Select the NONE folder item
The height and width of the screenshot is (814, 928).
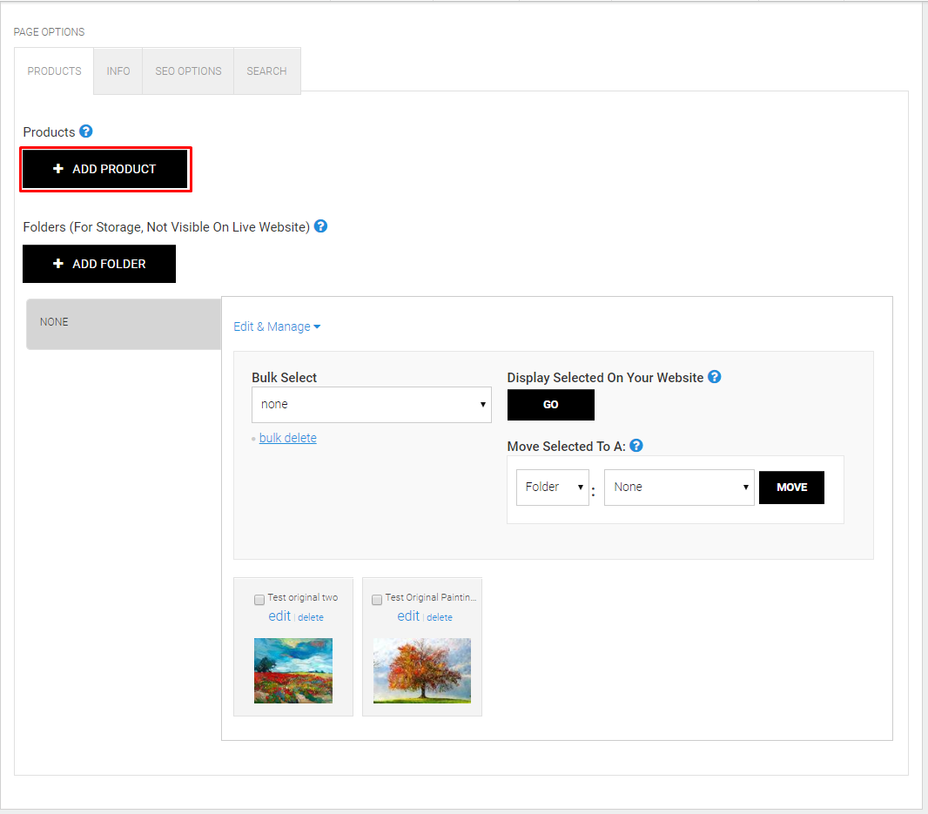(124, 324)
